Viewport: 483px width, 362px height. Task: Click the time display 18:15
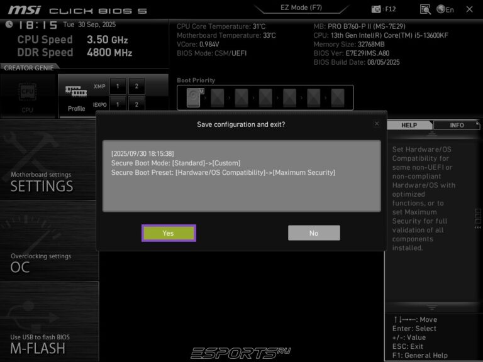coord(38,25)
